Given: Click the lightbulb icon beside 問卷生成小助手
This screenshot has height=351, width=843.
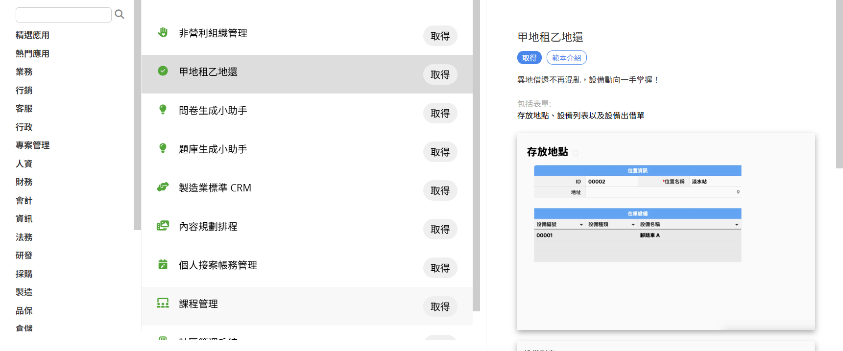Looking at the screenshot, I should 163,110.
